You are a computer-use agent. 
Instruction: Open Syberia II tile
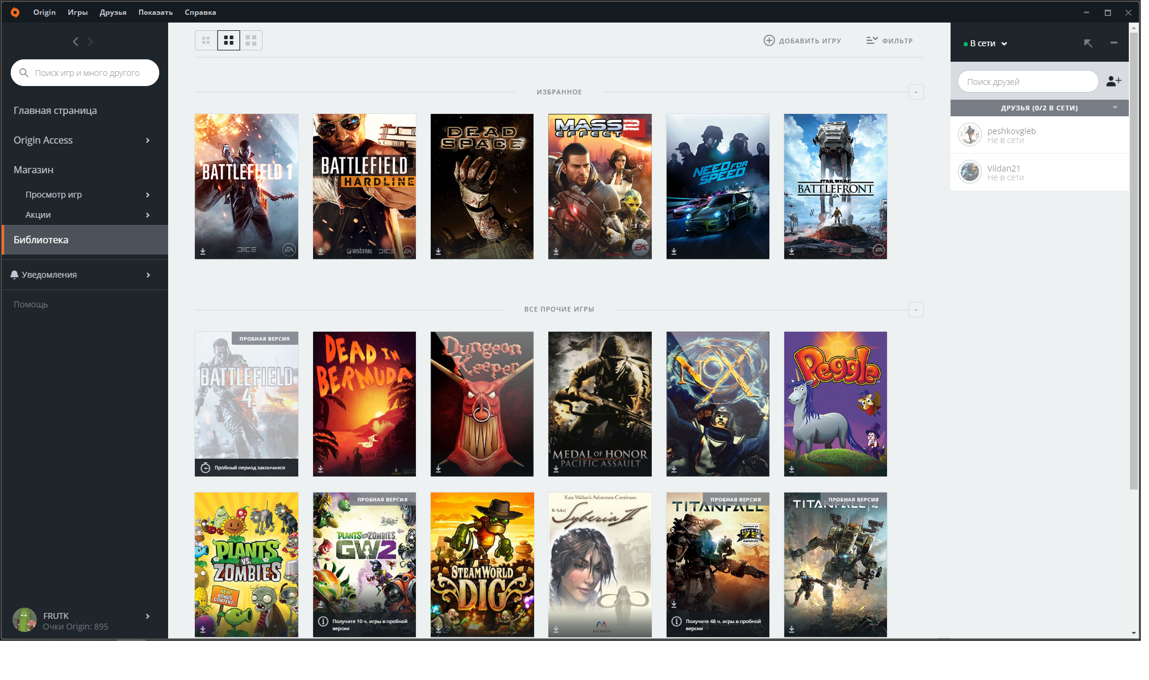coord(600,565)
